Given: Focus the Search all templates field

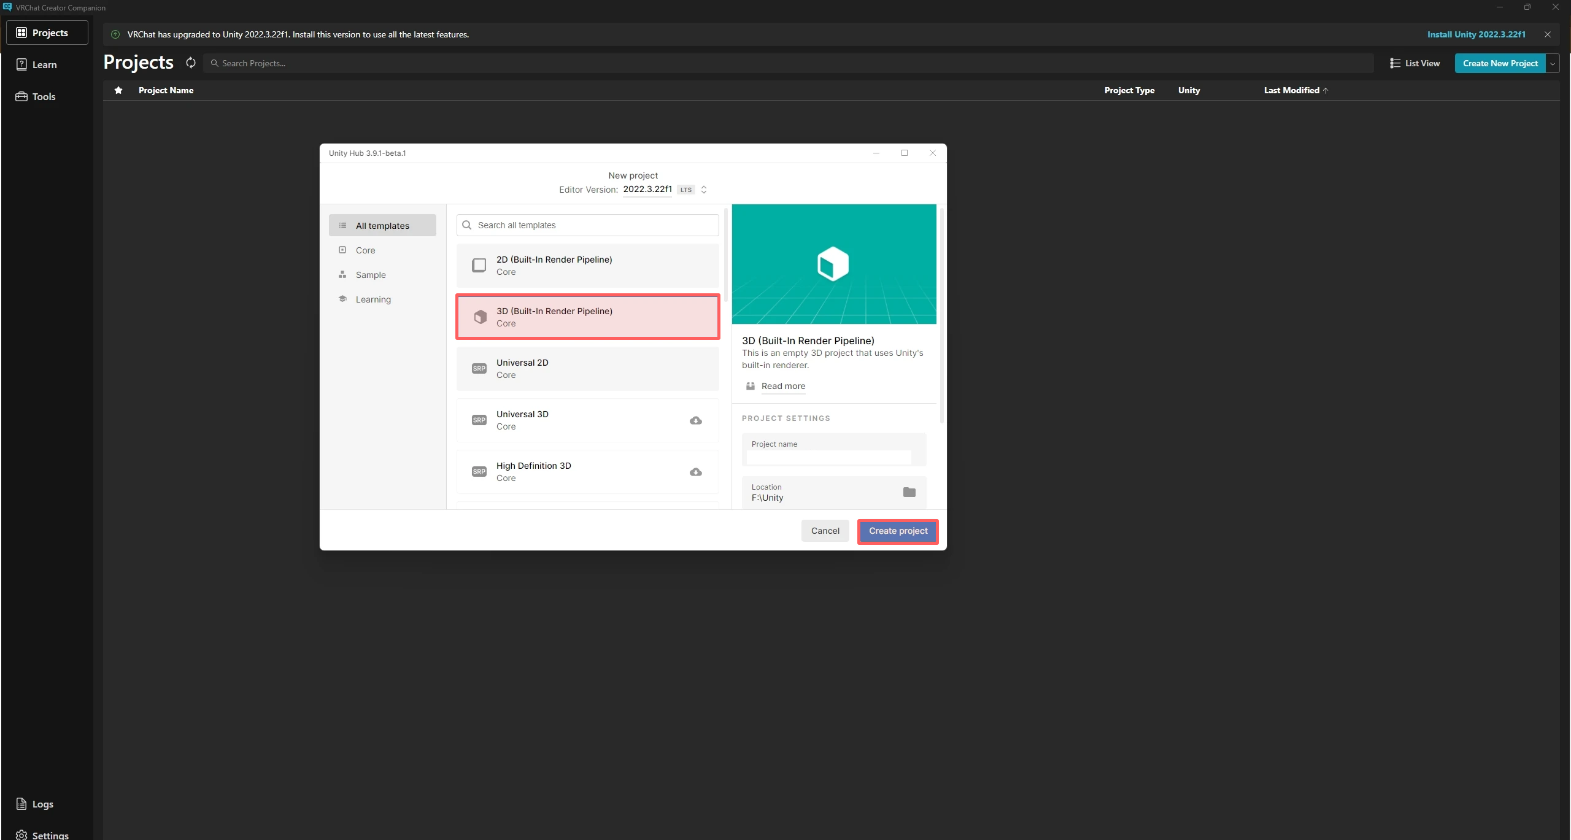Looking at the screenshot, I should 587,225.
